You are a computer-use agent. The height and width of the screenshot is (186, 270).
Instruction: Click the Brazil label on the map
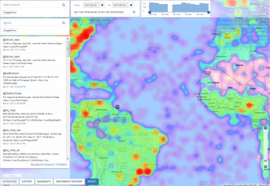click(122, 141)
